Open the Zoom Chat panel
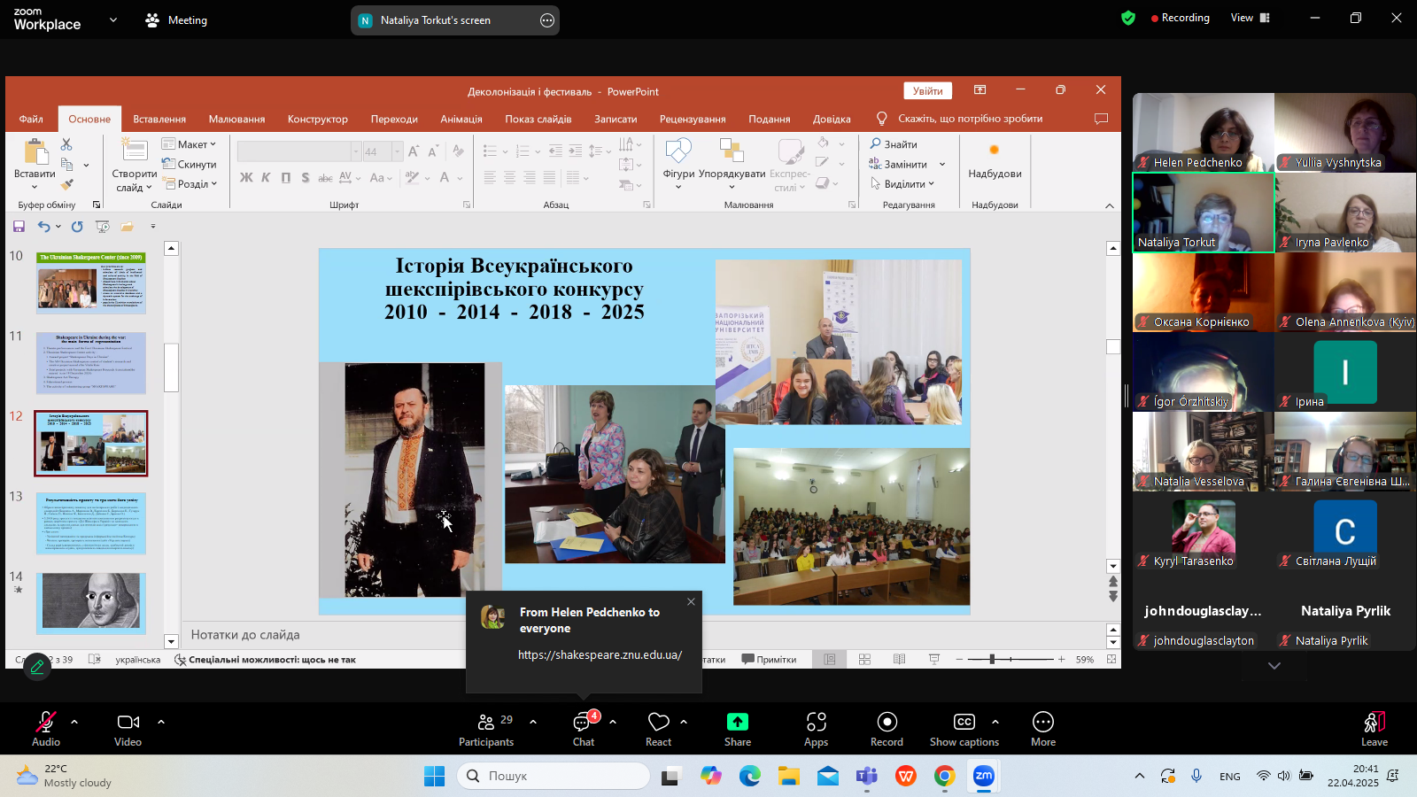Viewport: 1417px width, 797px height. (583, 723)
